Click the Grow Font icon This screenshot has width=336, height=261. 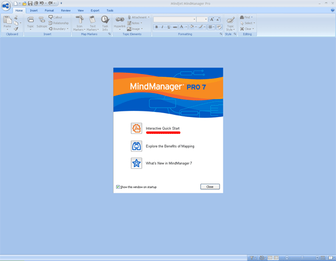[212, 20]
